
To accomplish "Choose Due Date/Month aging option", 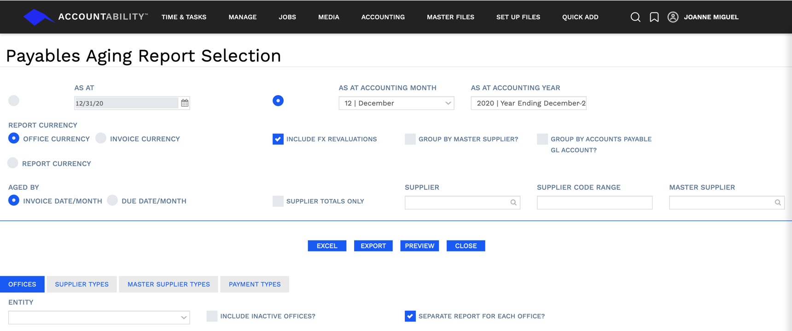I will click(x=112, y=200).
